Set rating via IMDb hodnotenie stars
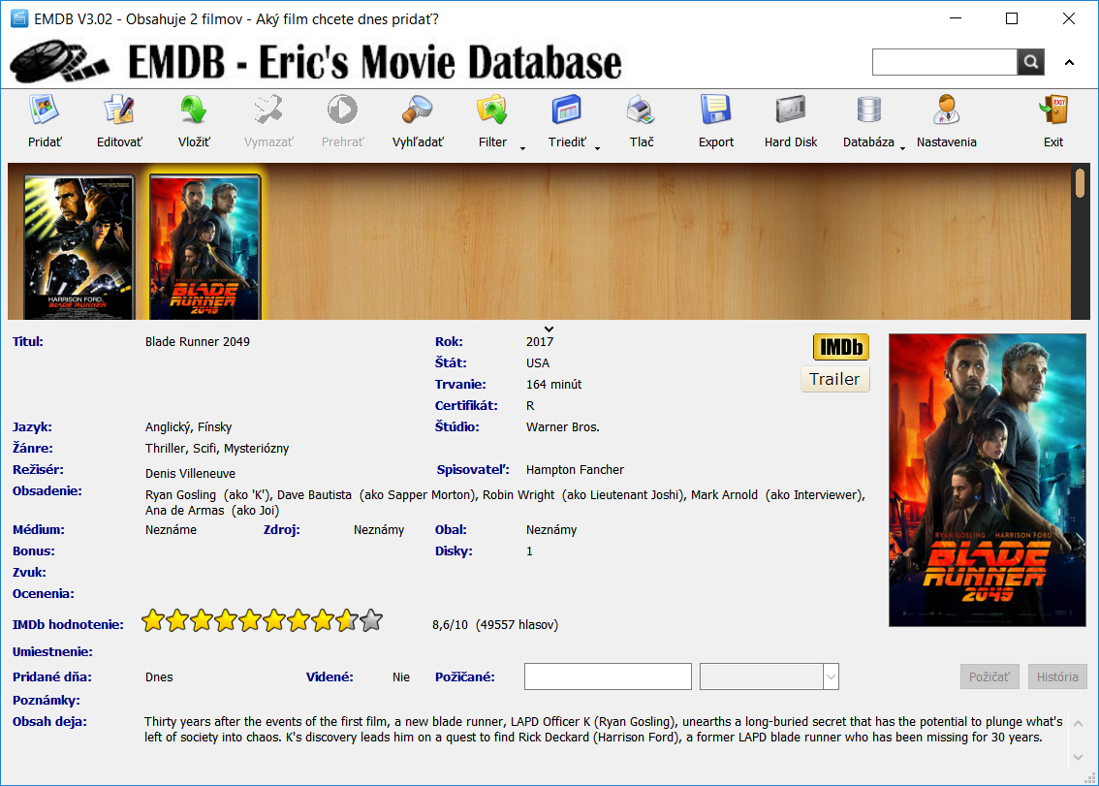The width and height of the screenshot is (1099, 786). [x=263, y=621]
